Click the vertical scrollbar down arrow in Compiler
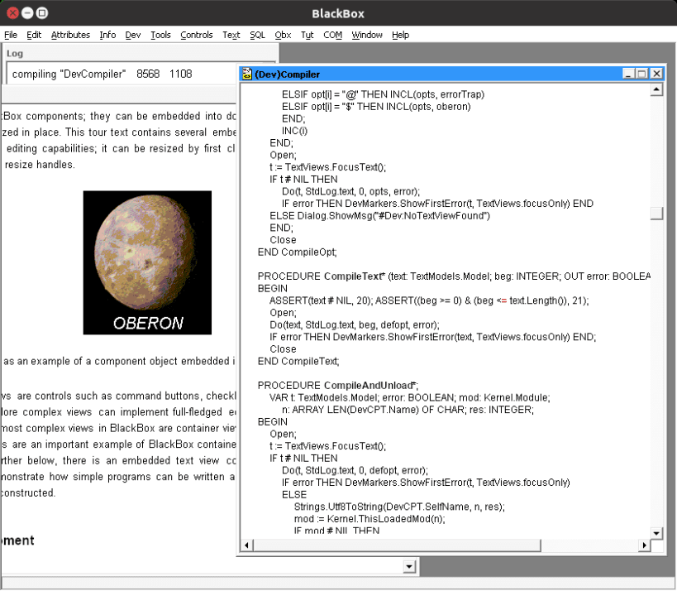This screenshot has width=677, height=591. pyautogui.click(x=656, y=532)
